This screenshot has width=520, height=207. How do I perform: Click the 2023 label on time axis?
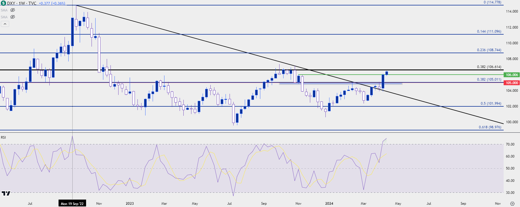[x=130, y=204]
